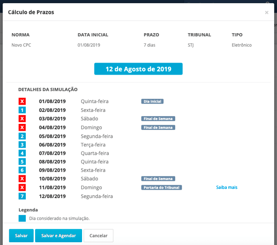The image size is (277, 245).
Task: Click the Dia Inicial badge
Action: pyautogui.click(x=152, y=101)
